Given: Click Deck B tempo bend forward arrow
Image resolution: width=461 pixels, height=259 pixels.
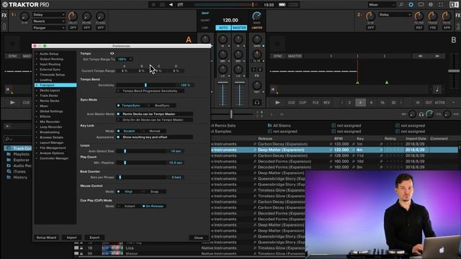Looking at the screenshot, I should click(x=437, y=56).
